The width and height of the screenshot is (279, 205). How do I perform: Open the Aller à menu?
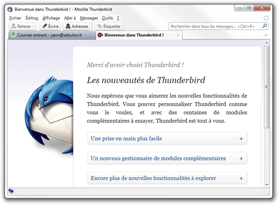pyautogui.click(x=70, y=18)
